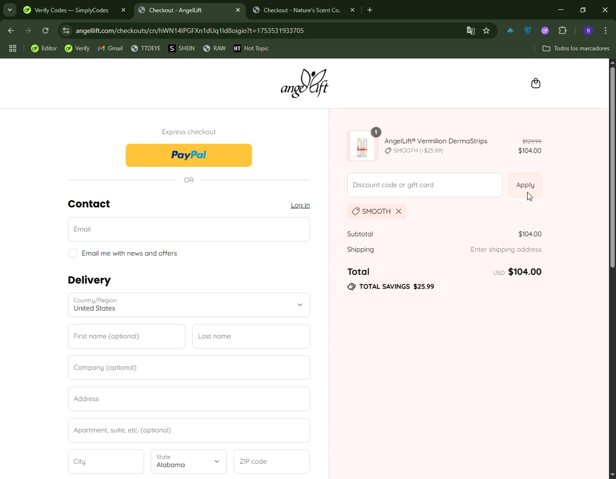This screenshot has height=479, width=616.
Task: Click the struck-through $129.99 price
Action: (x=532, y=141)
